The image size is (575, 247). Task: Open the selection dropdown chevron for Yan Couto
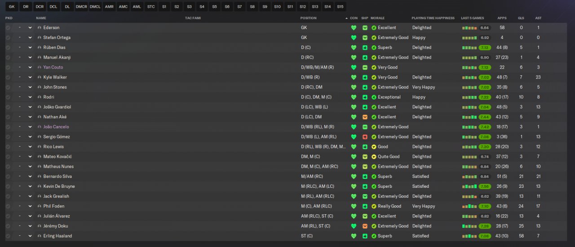(30, 67)
